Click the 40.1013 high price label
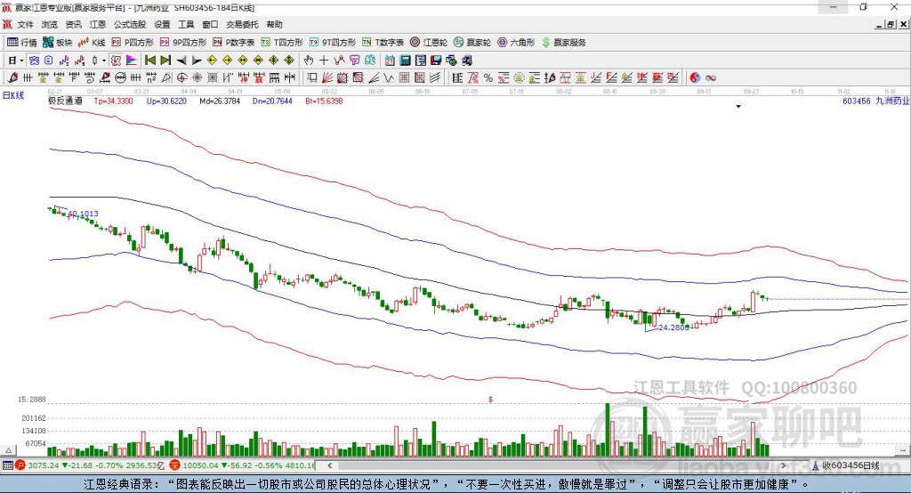This screenshot has height=493, width=911. [x=83, y=214]
